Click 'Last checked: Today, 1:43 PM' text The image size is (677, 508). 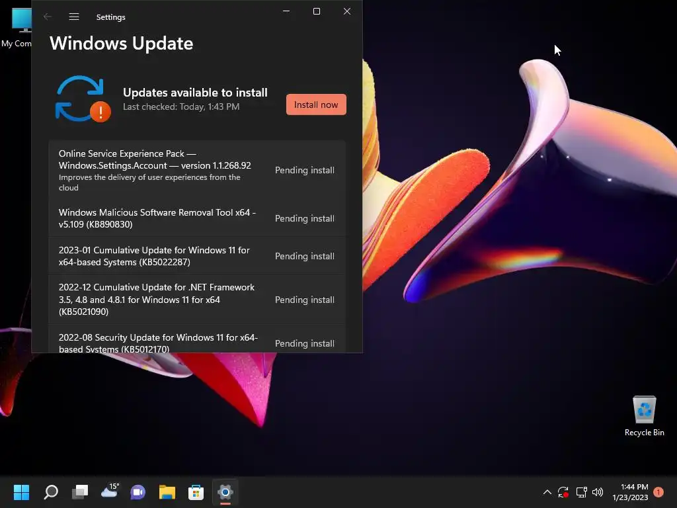[181, 106]
